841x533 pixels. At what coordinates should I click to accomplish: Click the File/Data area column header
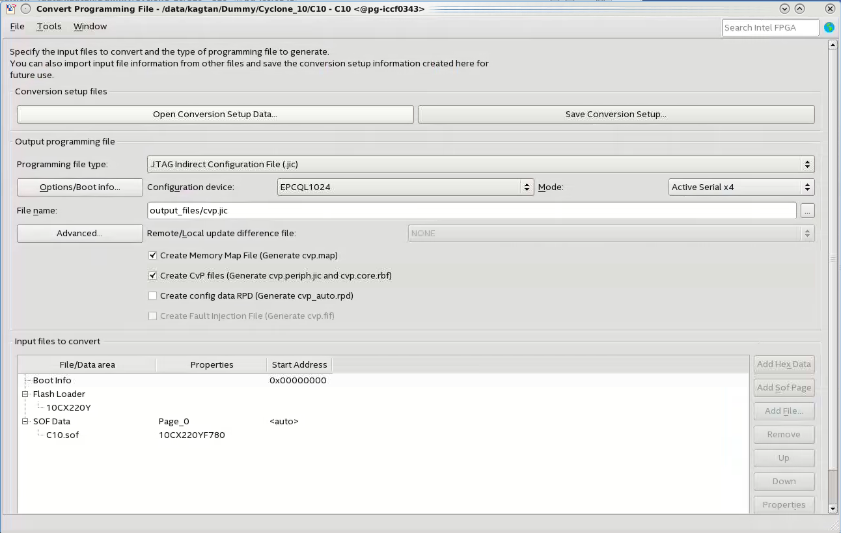(x=87, y=364)
